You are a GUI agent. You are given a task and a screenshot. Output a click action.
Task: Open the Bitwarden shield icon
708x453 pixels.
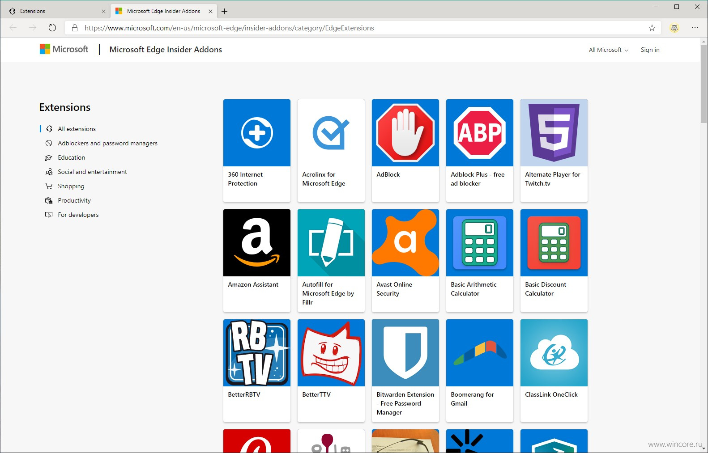pyautogui.click(x=405, y=353)
